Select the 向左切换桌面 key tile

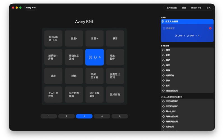click(x=74, y=95)
